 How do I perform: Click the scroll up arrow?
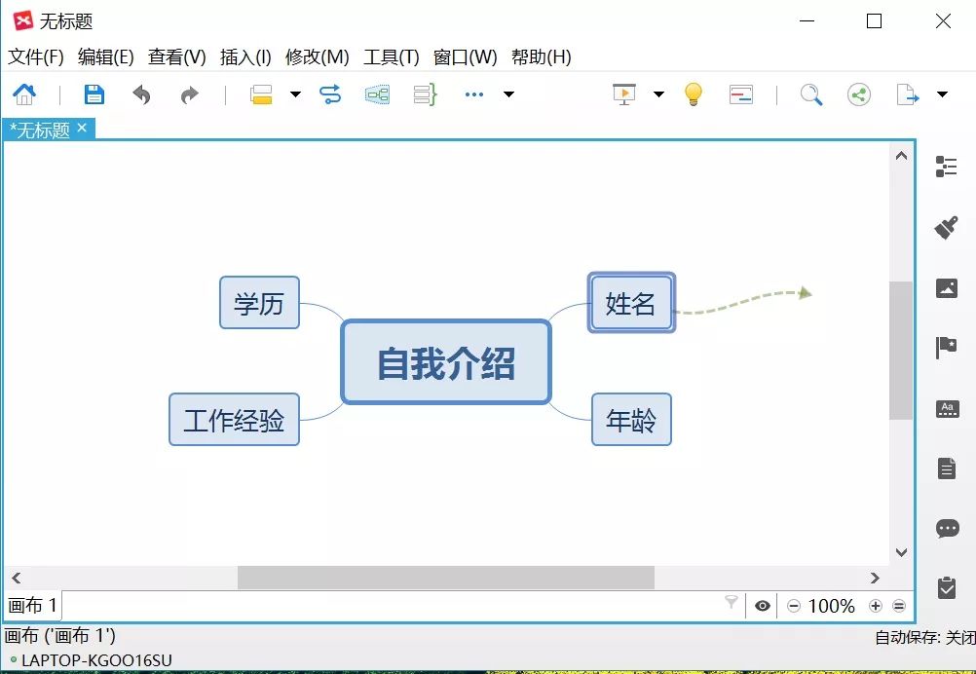pos(901,156)
